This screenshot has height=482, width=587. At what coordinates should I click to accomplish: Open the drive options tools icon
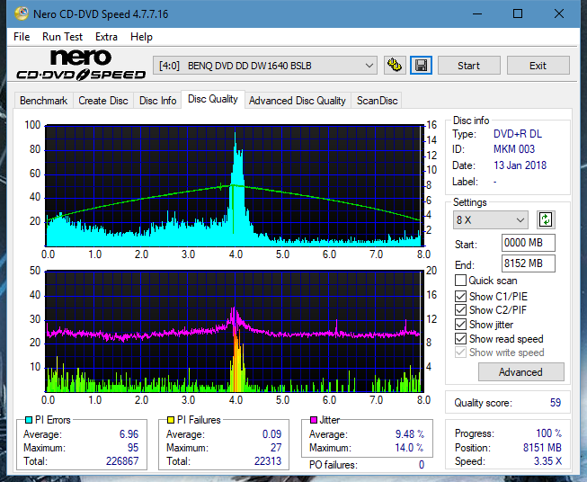pyautogui.click(x=395, y=66)
